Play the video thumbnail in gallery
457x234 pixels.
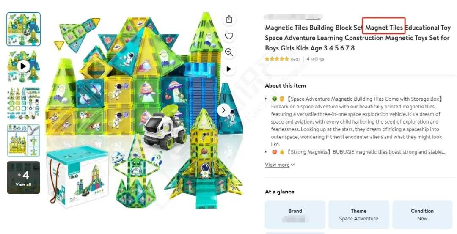pyautogui.click(x=23, y=66)
